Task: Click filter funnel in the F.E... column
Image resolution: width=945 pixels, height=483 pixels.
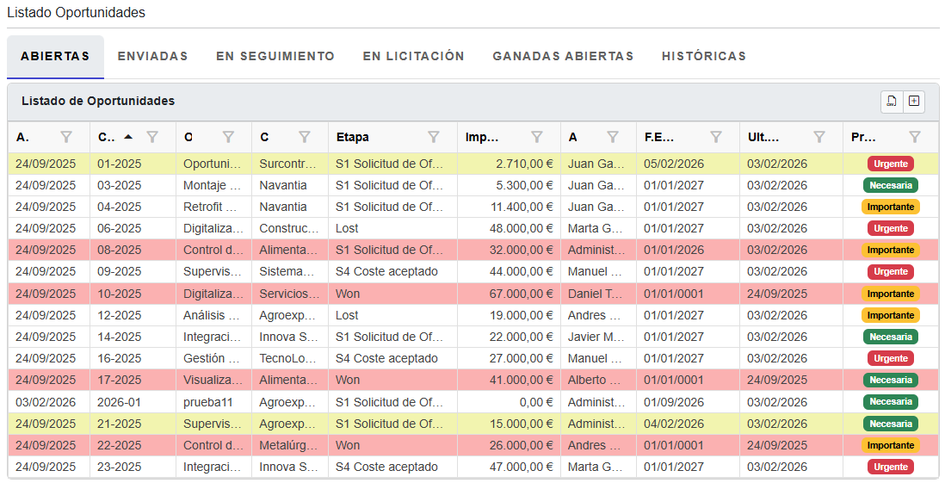Action: point(716,137)
